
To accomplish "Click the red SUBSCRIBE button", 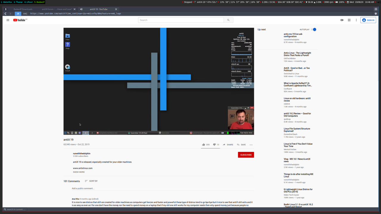I will pyautogui.click(x=246, y=155).
